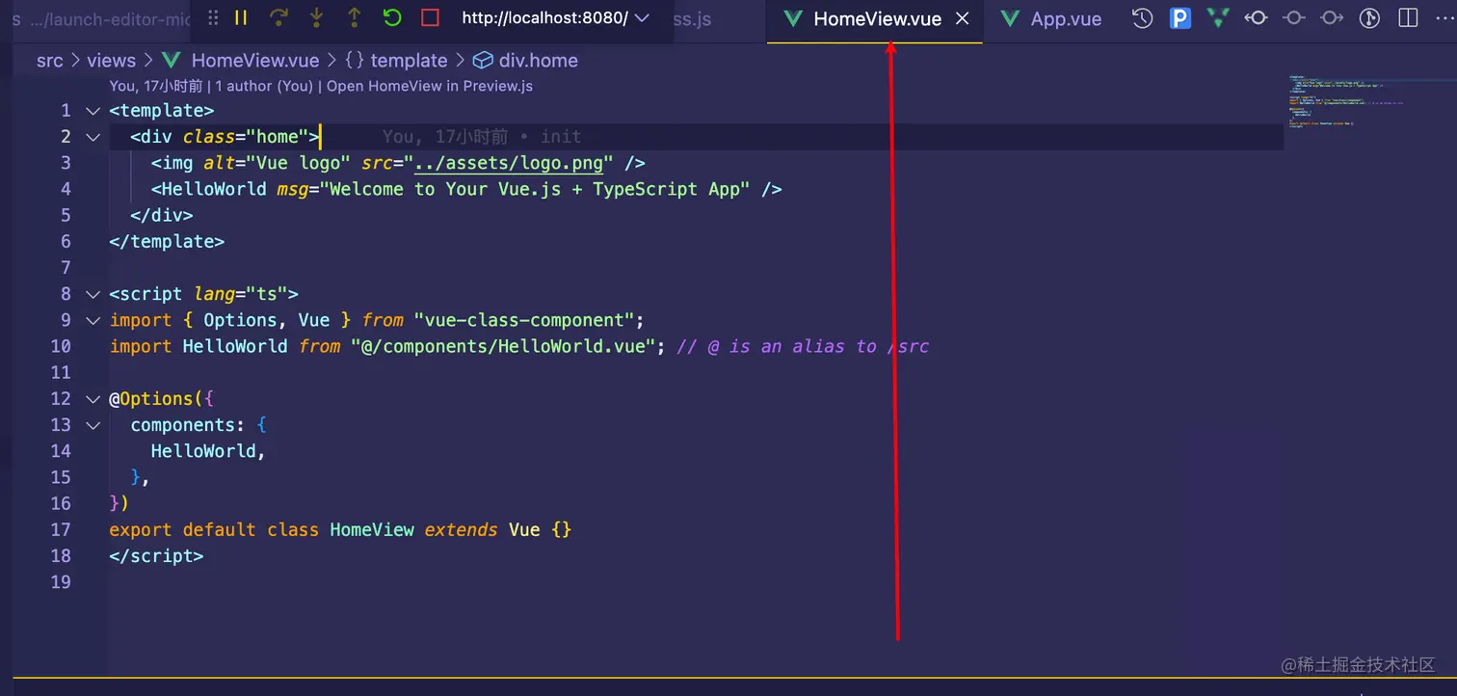
Task: Click the Step Out debug icon
Action: 354,17
